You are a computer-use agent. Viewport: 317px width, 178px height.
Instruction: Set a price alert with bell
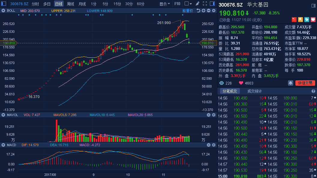[291, 83]
